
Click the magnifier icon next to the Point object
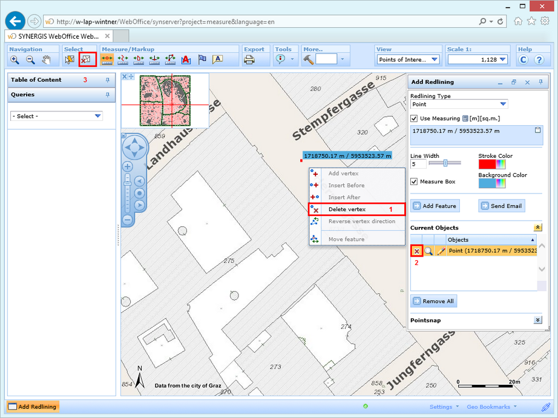[428, 250]
